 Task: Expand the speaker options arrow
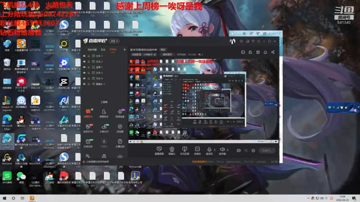(228, 150)
